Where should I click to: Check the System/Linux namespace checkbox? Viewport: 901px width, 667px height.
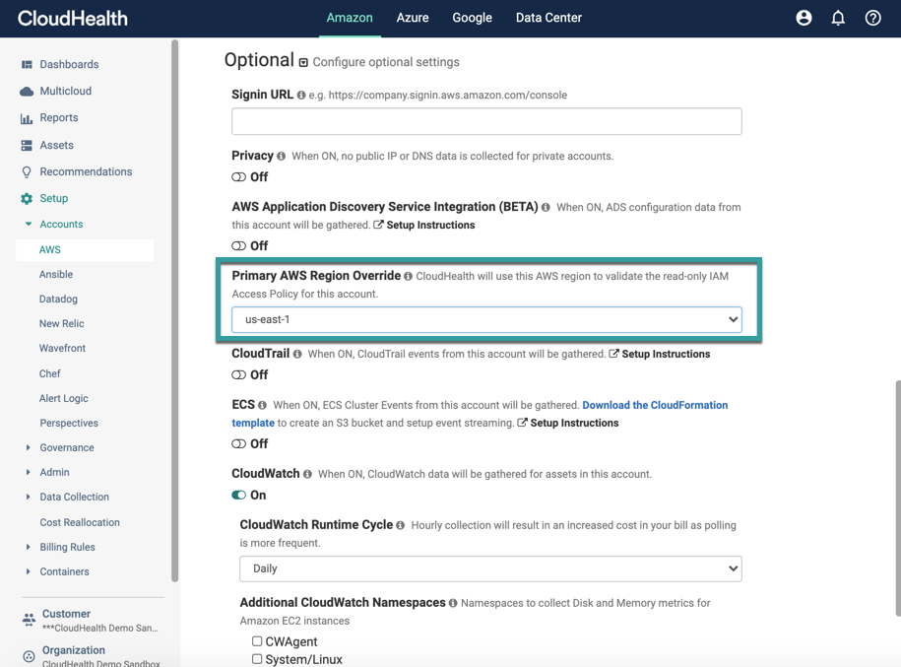(x=257, y=659)
